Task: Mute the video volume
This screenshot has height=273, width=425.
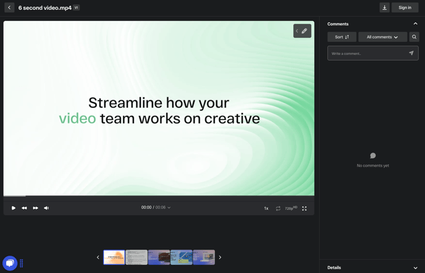Action: 46,208
